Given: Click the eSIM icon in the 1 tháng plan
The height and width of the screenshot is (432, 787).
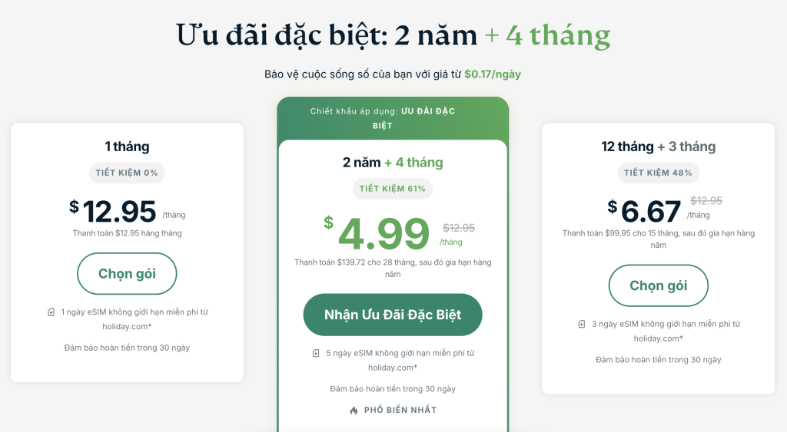Looking at the screenshot, I should pyautogui.click(x=51, y=312).
